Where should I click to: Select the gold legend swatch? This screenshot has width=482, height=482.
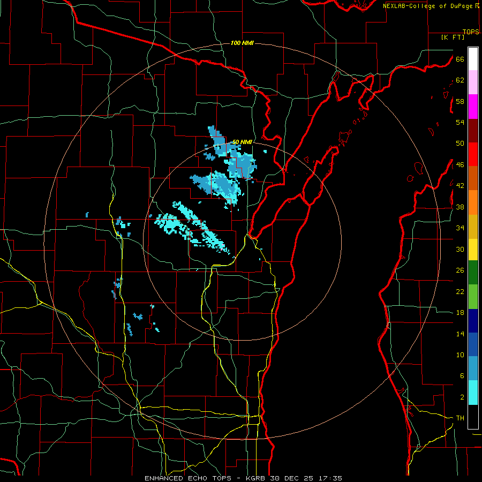[473, 227]
